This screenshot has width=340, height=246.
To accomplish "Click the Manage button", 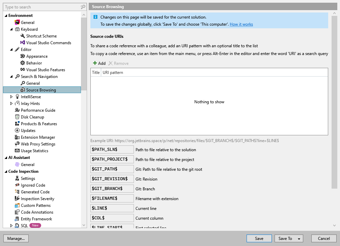I will 16,238.
